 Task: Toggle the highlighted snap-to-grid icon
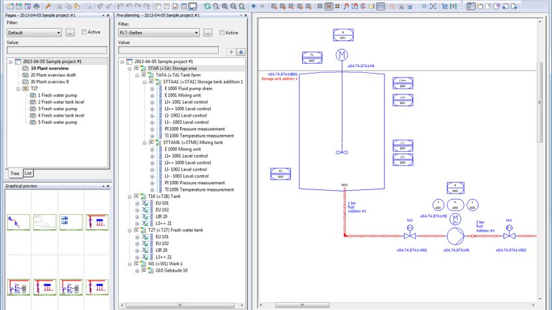point(328,6)
